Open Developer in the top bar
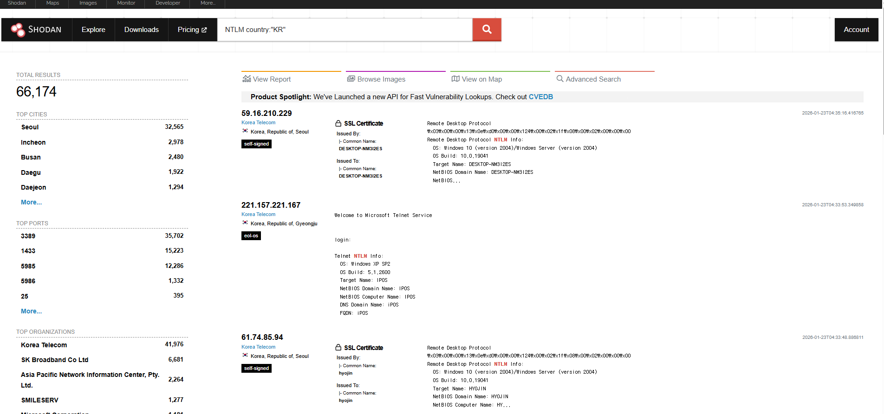This screenshot has width=884, height=414. (x=168, y=3)
